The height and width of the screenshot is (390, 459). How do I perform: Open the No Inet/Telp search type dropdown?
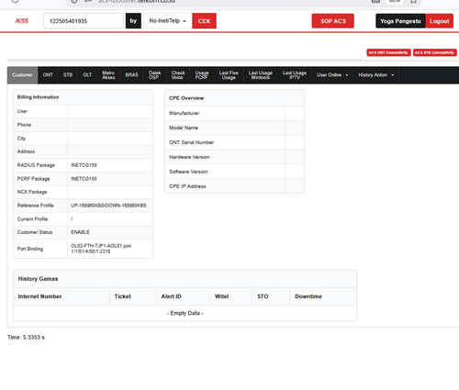(x=167, y=21)
